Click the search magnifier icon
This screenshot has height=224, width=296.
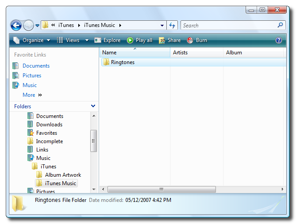point(280,25)
